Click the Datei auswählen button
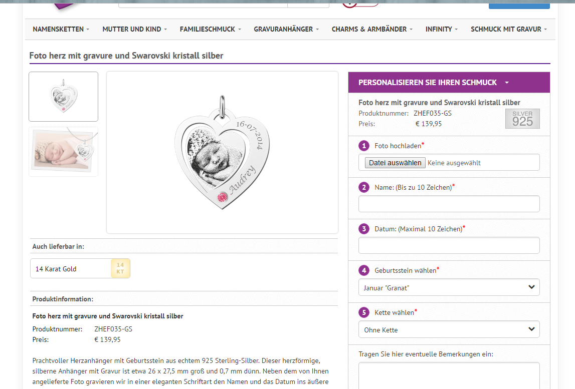This screenshot has height=389, width=575. [x=395, y=163]
